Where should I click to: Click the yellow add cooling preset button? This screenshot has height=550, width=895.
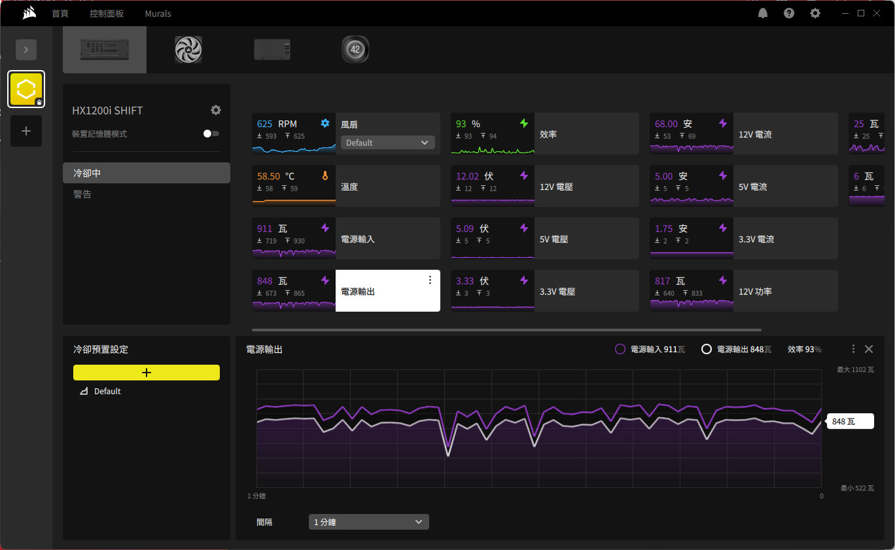coord(147,373)
